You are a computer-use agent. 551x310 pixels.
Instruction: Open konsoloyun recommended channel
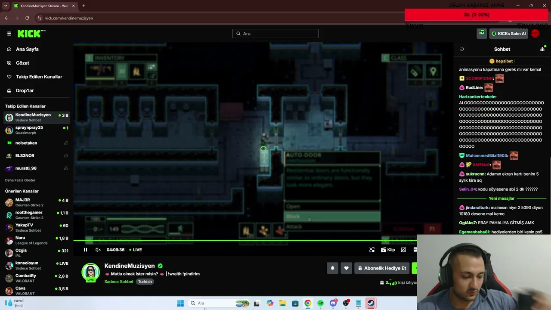(x=37, y=265)
